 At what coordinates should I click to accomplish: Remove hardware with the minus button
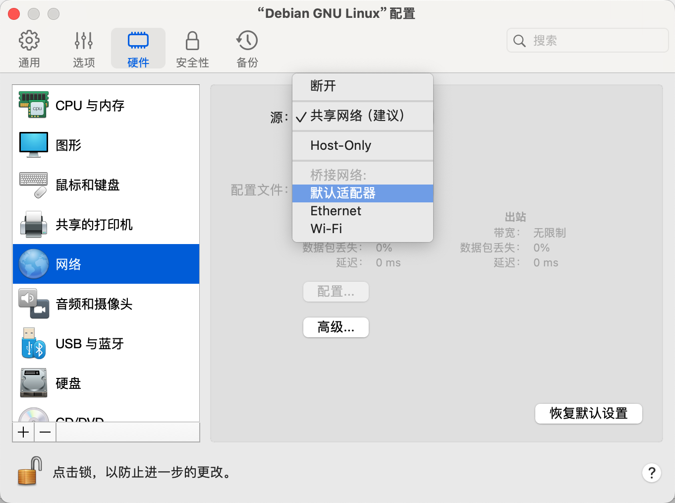pos(45,433)
